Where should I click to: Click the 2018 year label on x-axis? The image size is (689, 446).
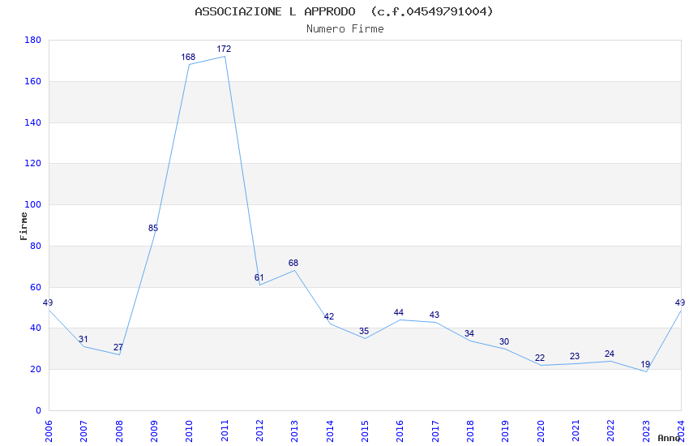click(470, 431)
